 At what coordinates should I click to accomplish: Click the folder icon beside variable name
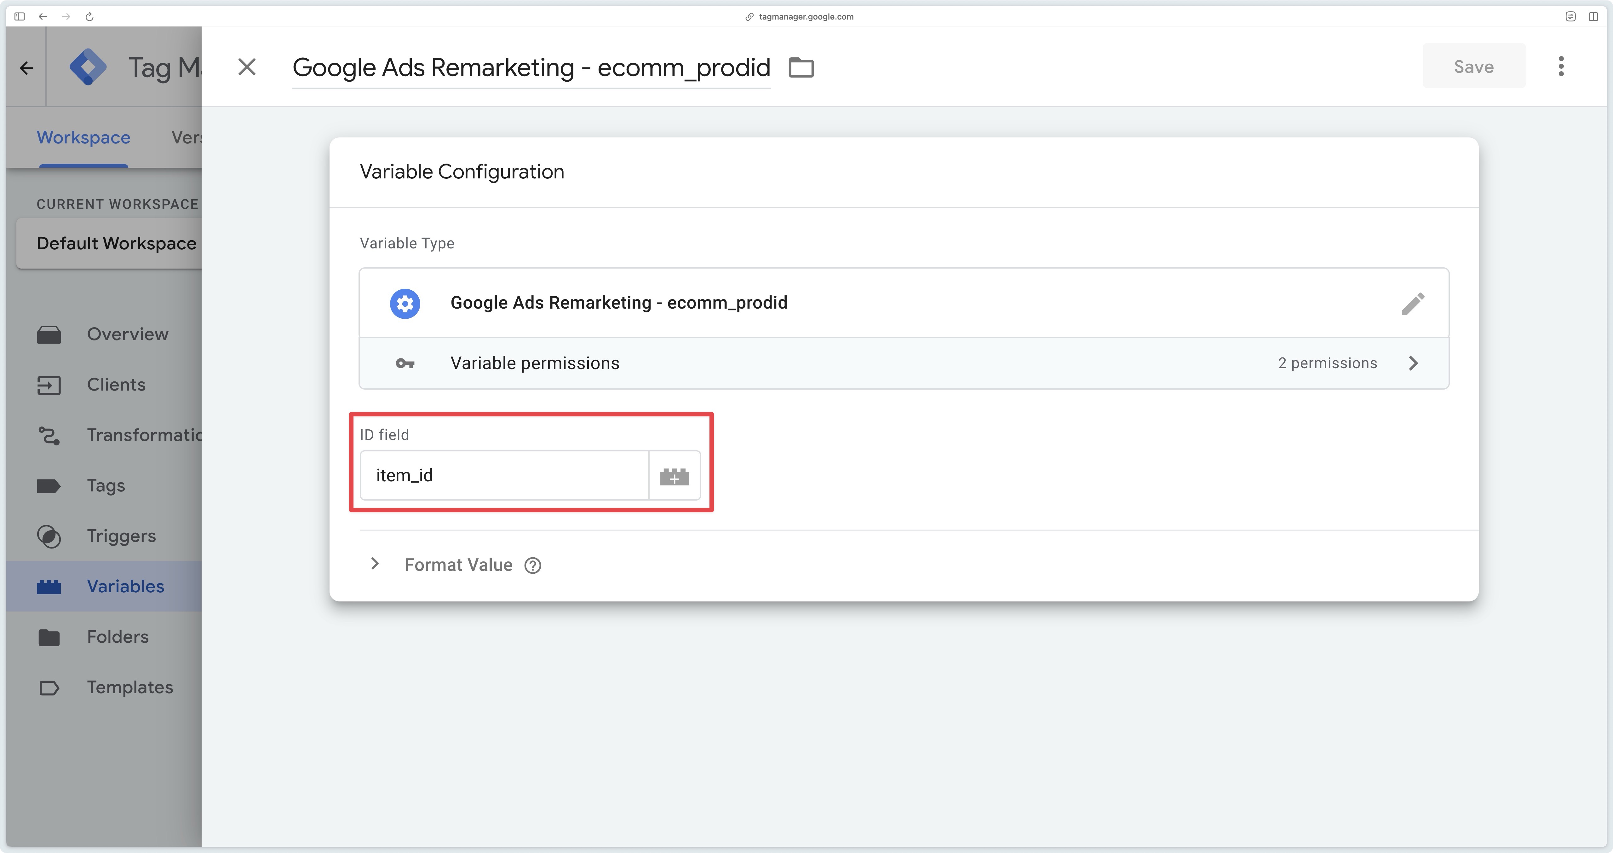[801, 67]
